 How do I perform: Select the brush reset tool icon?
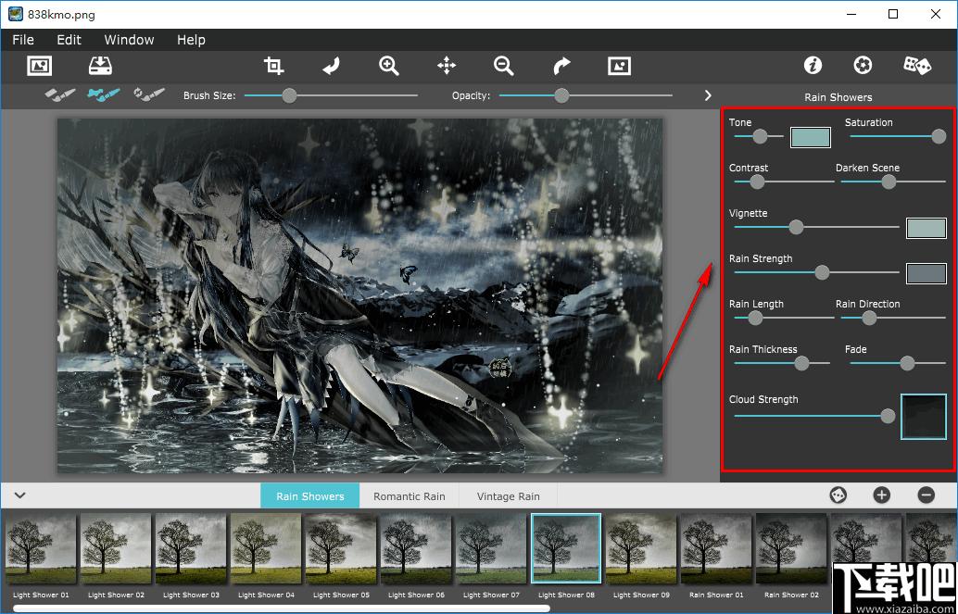(x=149, y=94)
